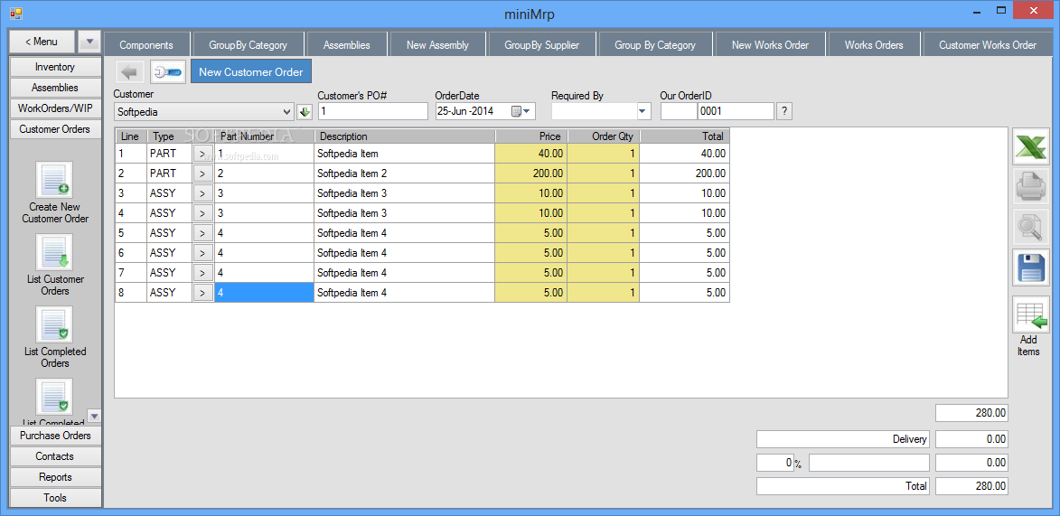This screenshot has height=516, width=1060.
Task: Open the wrench settings icon
Action: pos(168,71)
